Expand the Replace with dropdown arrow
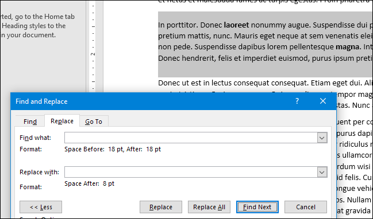This screenshot has width=373, height=219. click(x=322, y=172)
